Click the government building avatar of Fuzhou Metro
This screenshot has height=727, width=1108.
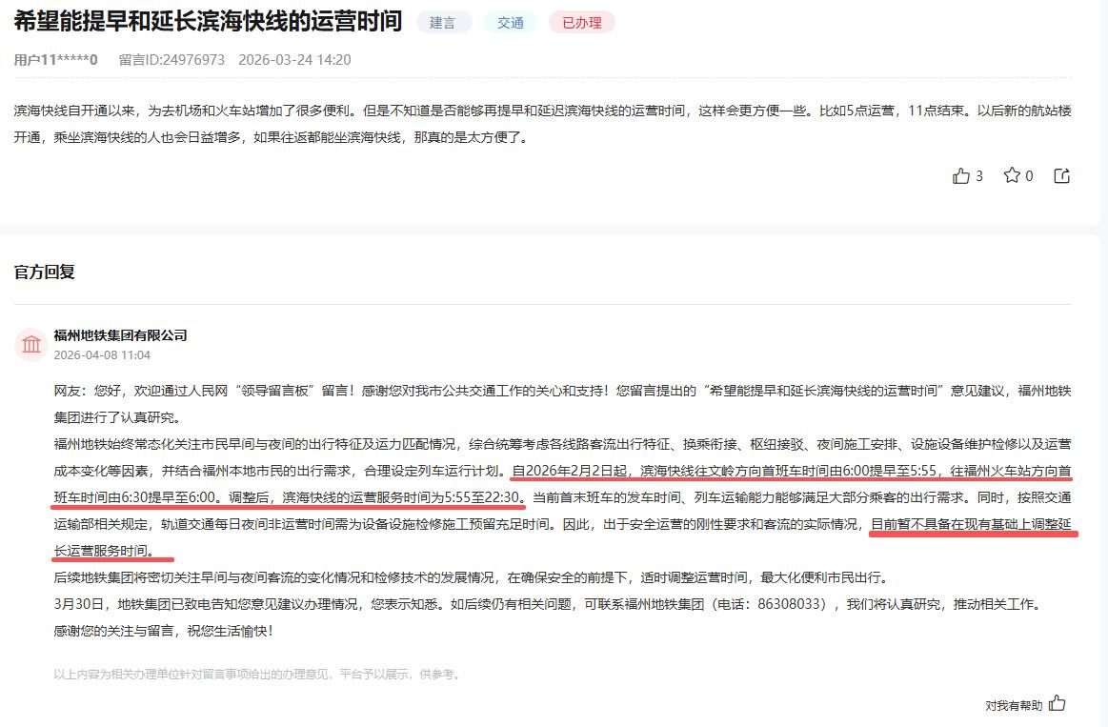pos(31,344)
